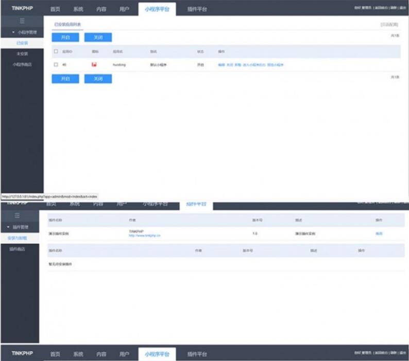Viewport: 409px width, 361px height.
Task: Switch to 插件平台 in the top navigation bar
Action: coord(197,9)
